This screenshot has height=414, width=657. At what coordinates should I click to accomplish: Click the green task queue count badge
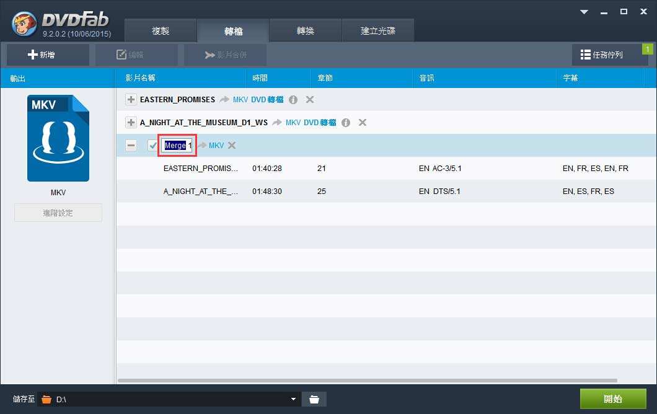pos(648,49)
